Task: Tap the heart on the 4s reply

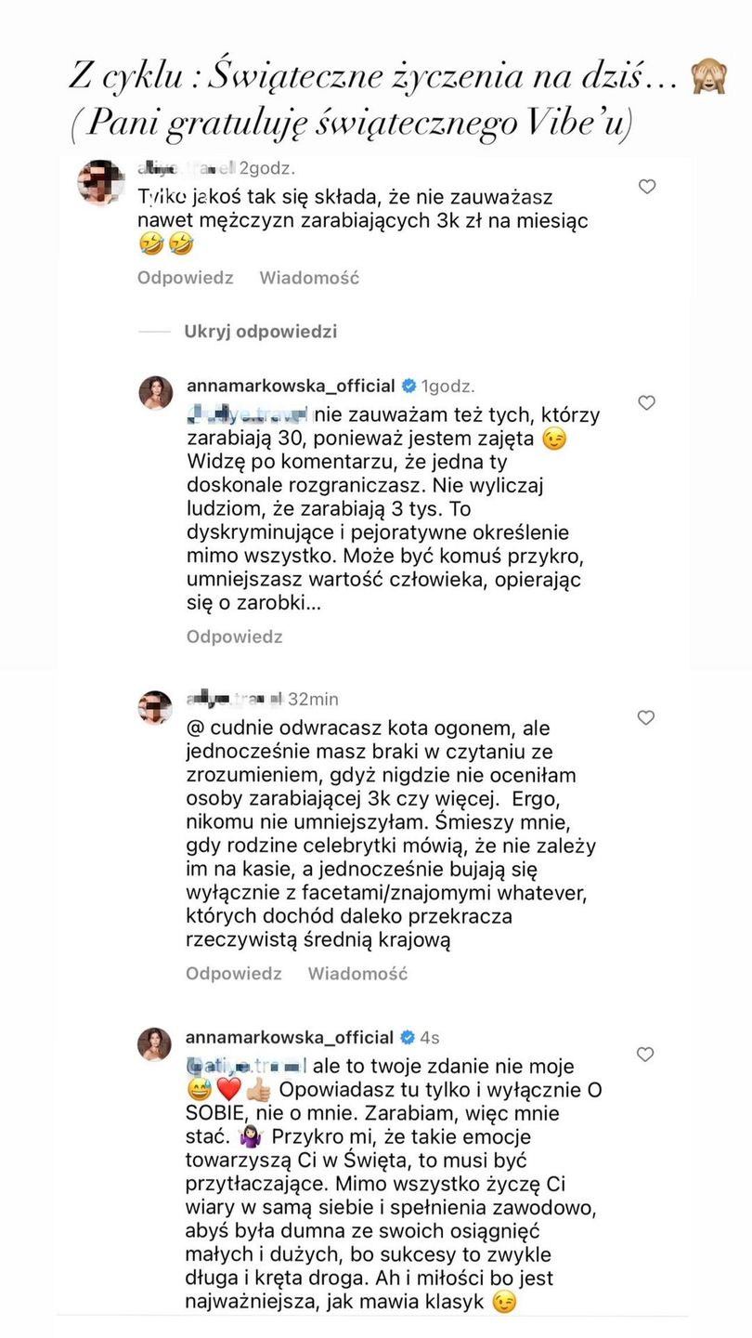Action: (647, 1054)
